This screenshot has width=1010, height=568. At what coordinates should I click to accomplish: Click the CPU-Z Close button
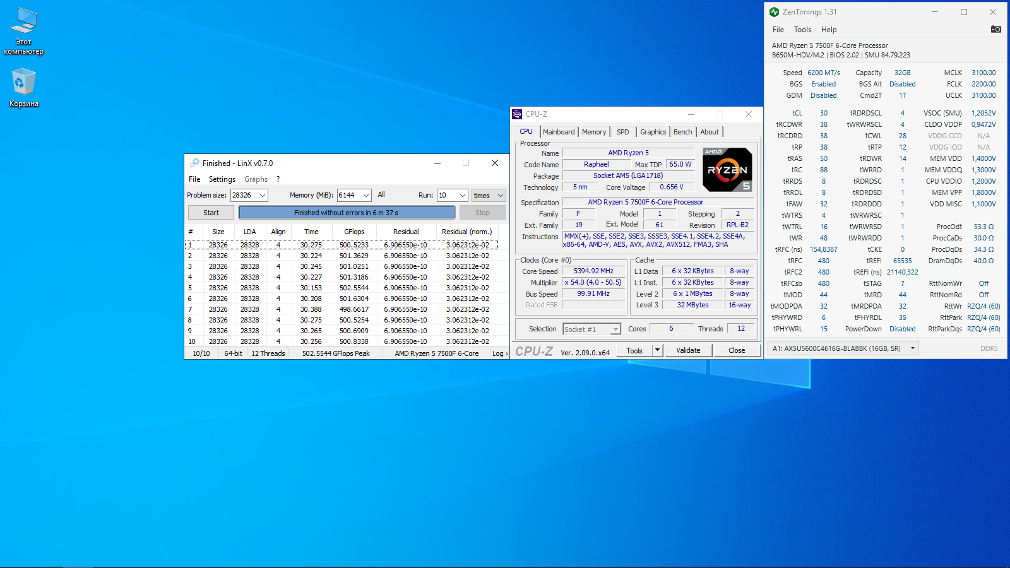click(x=737, y=350)
